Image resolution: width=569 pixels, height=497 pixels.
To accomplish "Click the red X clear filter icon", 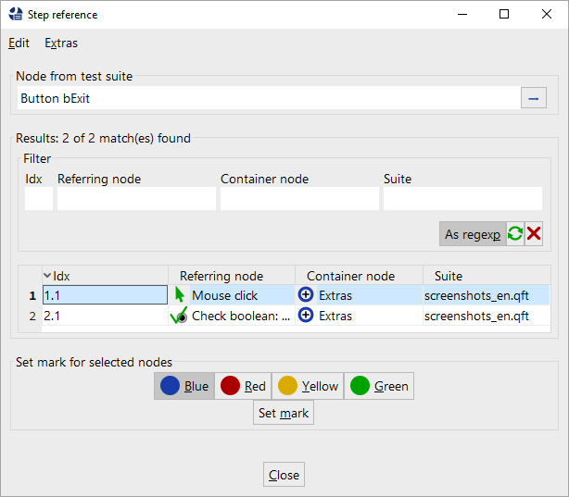I will tap(534, 234).
